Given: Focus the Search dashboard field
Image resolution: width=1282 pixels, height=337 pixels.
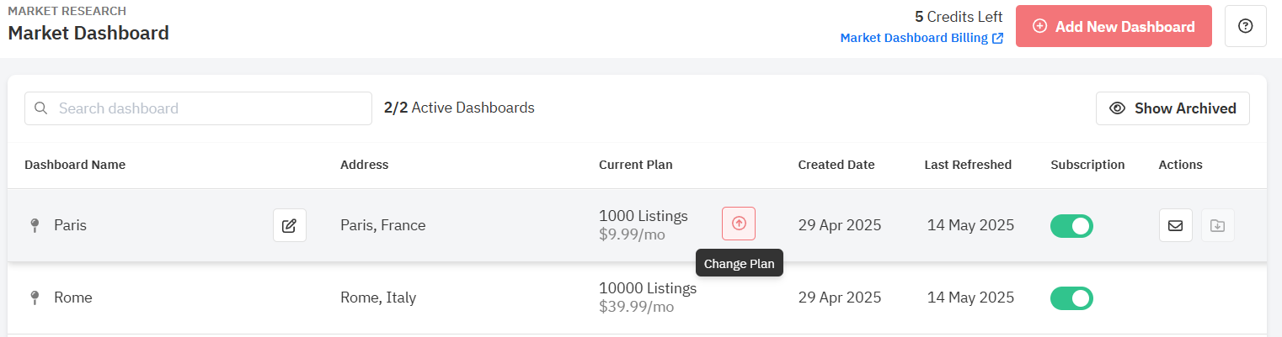Looking at the screenshot, I should click(198, 108).
